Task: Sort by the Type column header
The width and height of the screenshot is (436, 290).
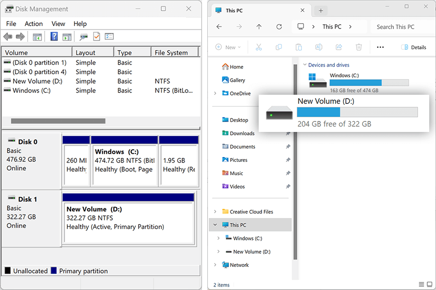Action: pyautogui.click(x=133, y=53)
